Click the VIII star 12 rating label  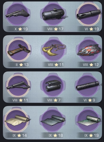(x=91, y=65)
